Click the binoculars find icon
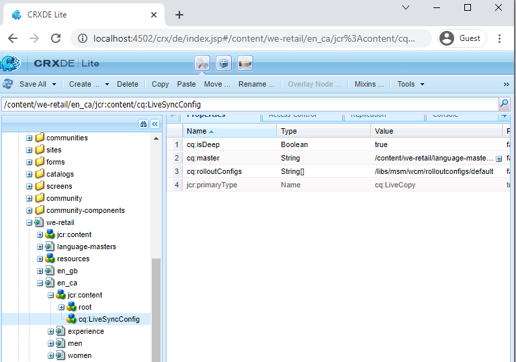 click(x=143, y=124)
